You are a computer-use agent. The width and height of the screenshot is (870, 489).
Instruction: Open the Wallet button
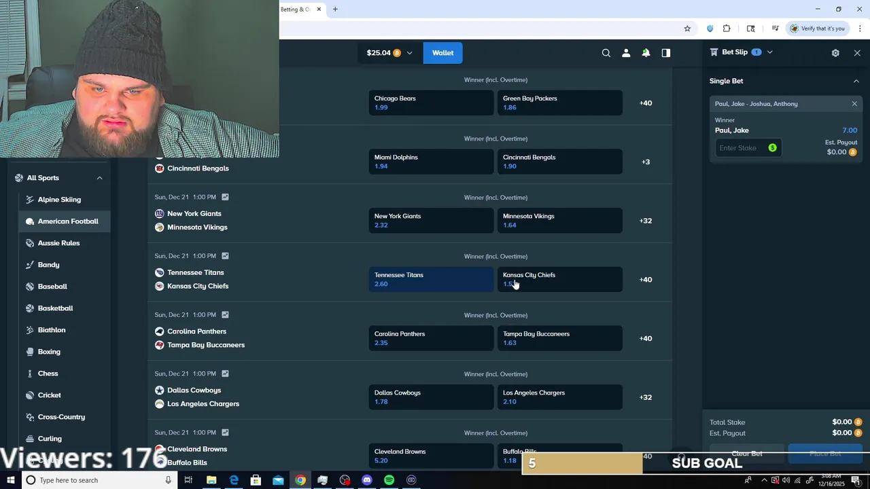coord(442,53)
